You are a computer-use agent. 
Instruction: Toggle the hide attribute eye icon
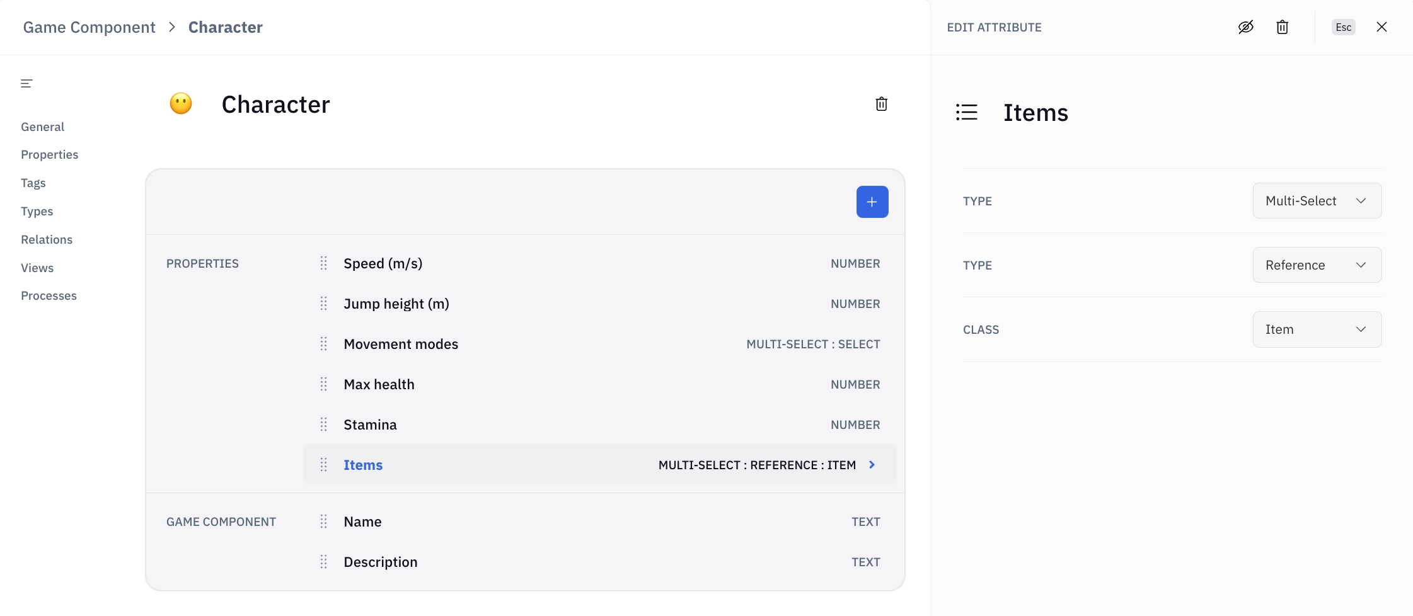tap(1245, 27)
